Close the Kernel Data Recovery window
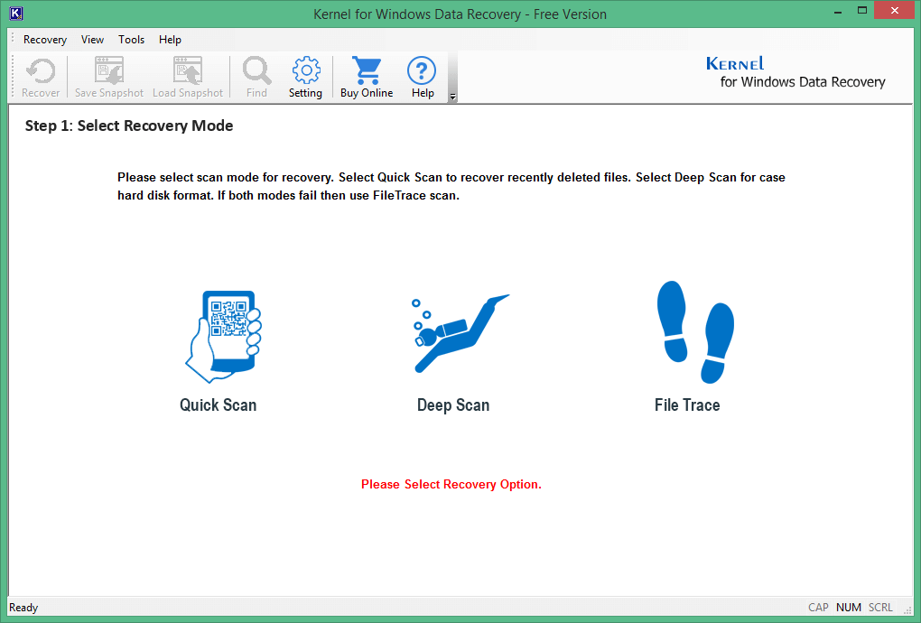 click(895, 11)
